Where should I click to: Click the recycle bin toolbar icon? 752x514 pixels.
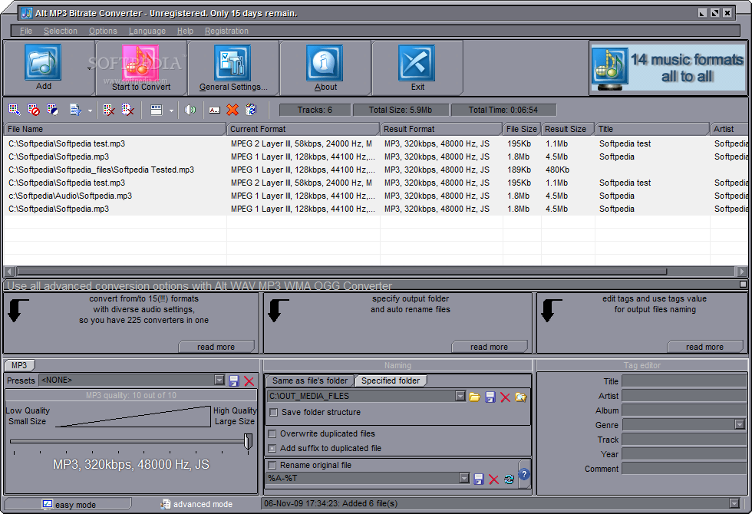coord(251,110)
